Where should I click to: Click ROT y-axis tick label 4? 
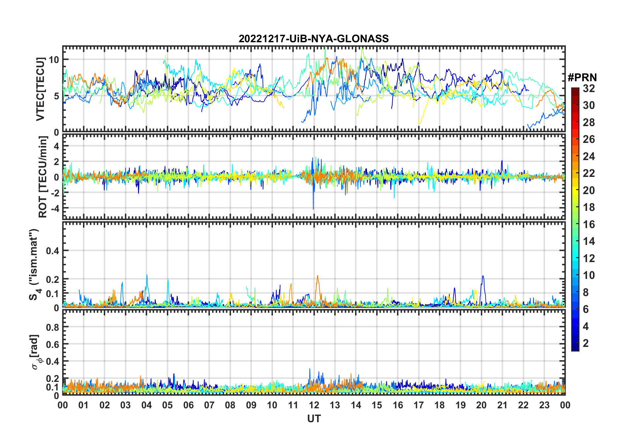click(56, 146)
